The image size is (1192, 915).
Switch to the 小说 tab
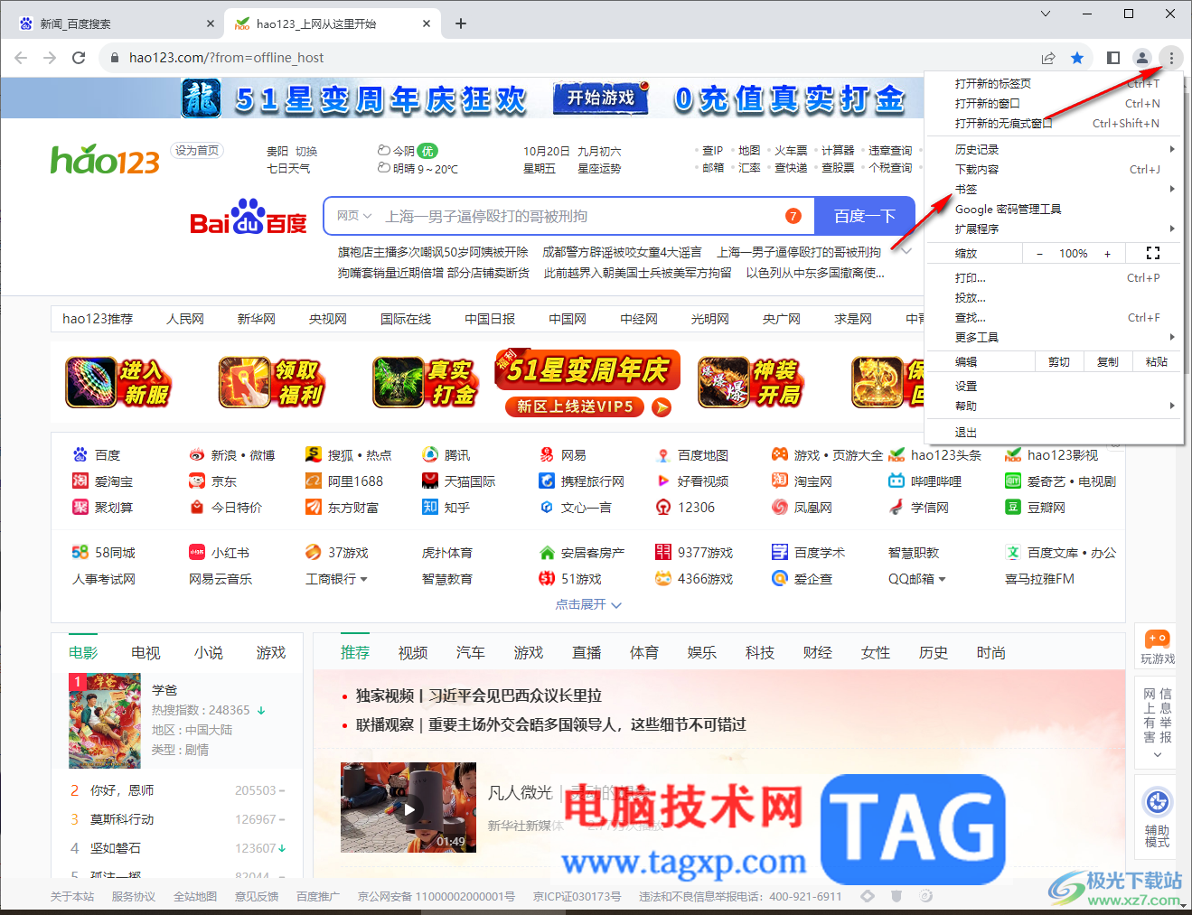[209, 652]
